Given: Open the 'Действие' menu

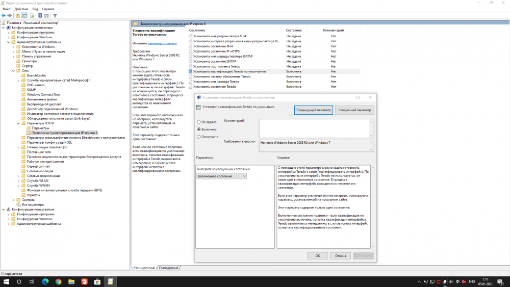Looking at the screenshot, I should [x=21, y=9].
